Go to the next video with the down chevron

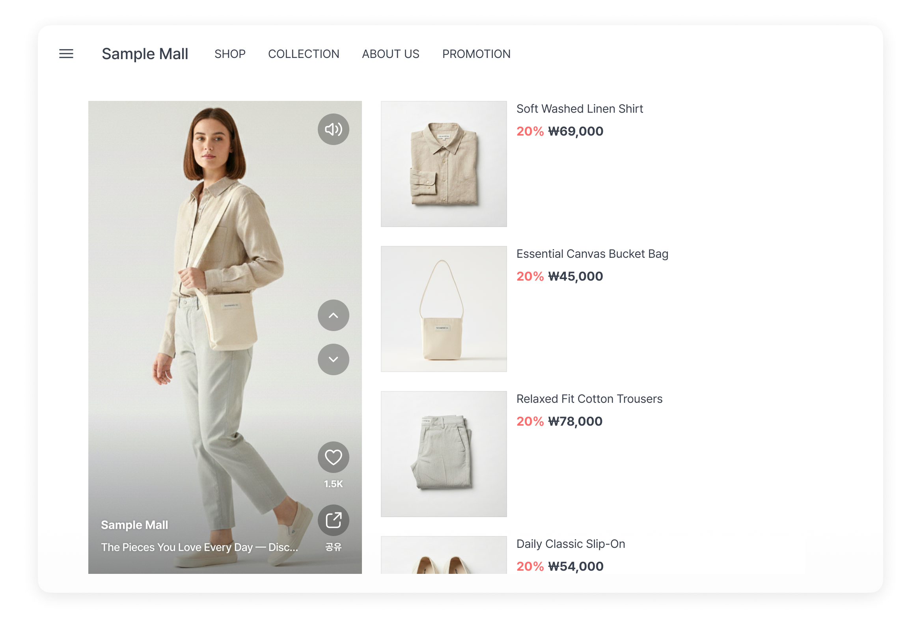[333, 359]
